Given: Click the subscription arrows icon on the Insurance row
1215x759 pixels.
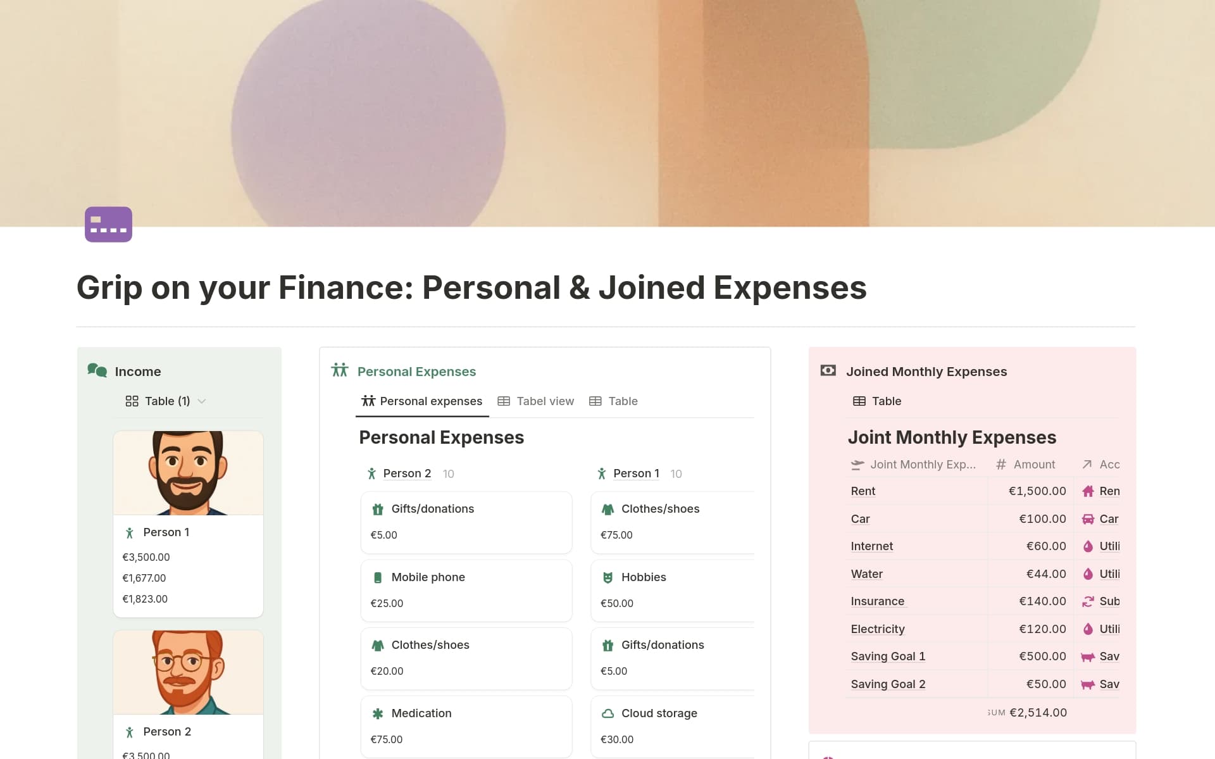Looking at the screenshot, I should [x=1088, y=601].
